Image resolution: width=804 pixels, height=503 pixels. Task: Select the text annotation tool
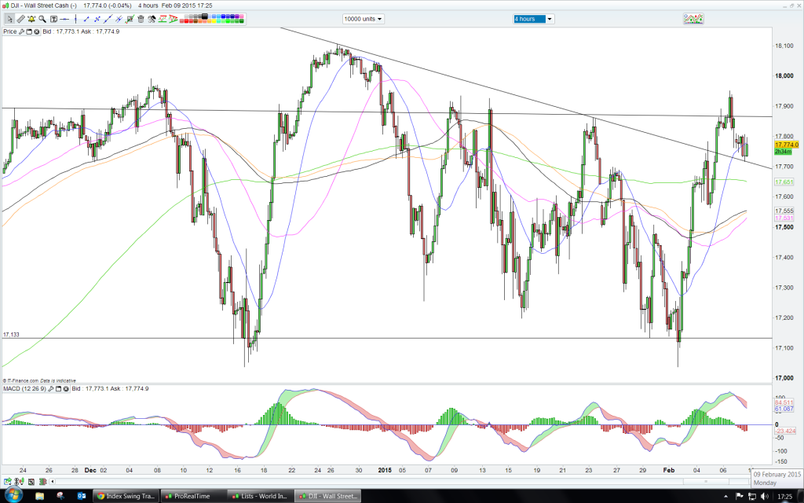[53, 19]
